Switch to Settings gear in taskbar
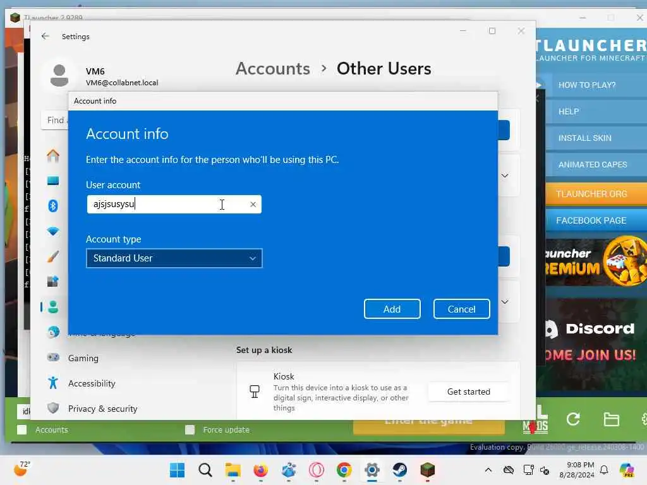 tap(372, 470)
